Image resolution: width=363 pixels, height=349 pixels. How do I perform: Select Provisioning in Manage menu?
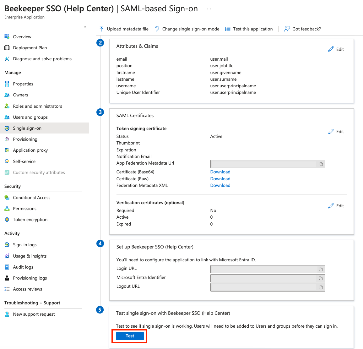point(25,139)
